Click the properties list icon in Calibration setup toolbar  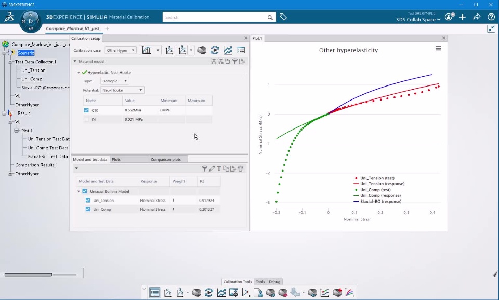coord(241,50)
